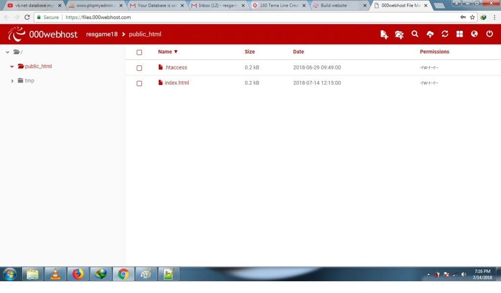Toggle the select all files checkbox
Screen dimensions: 501x293
coord(139,52)
